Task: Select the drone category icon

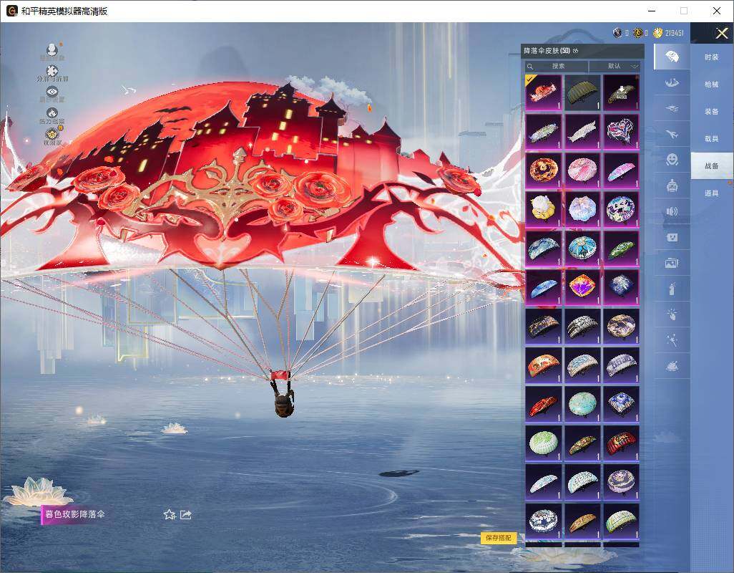Action: [x=672, y=109]
